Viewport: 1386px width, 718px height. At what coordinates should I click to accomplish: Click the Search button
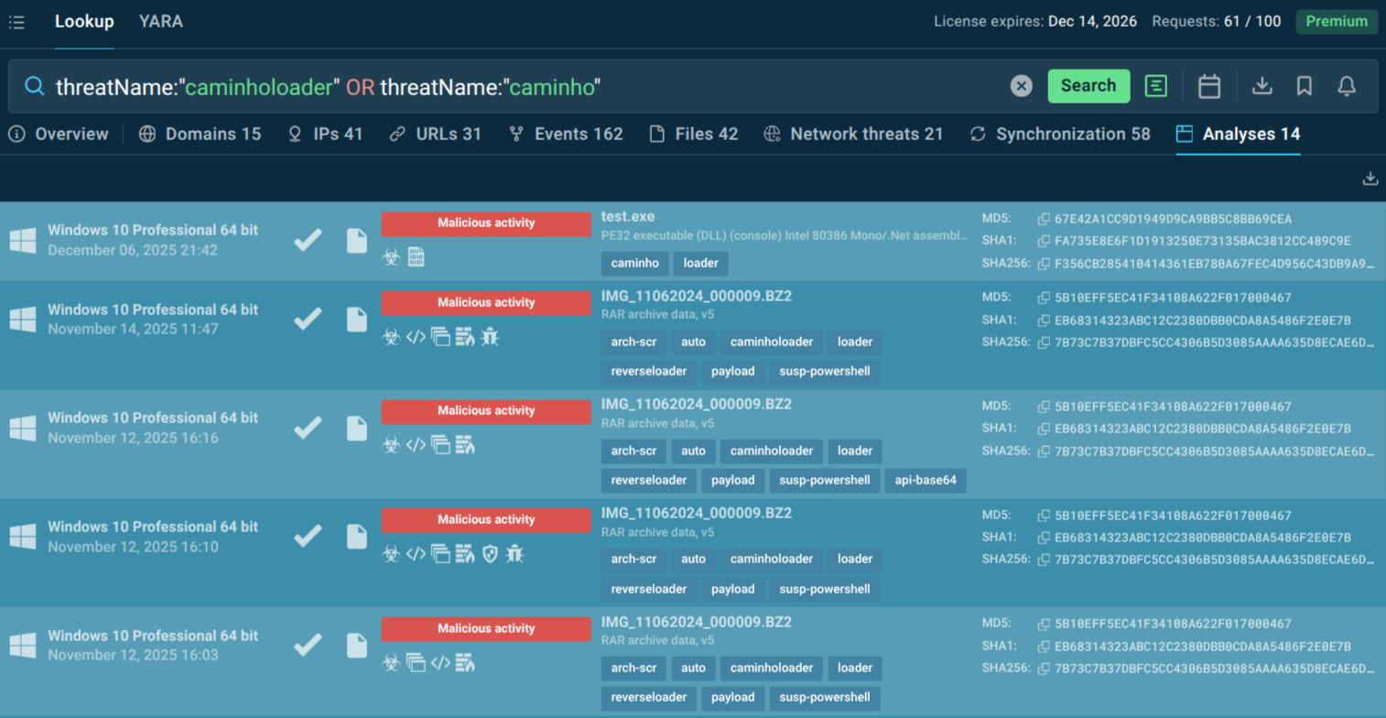(1088, 86)
